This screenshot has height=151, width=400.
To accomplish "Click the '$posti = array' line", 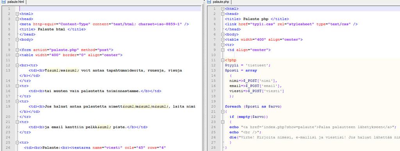I will (241, 71).
